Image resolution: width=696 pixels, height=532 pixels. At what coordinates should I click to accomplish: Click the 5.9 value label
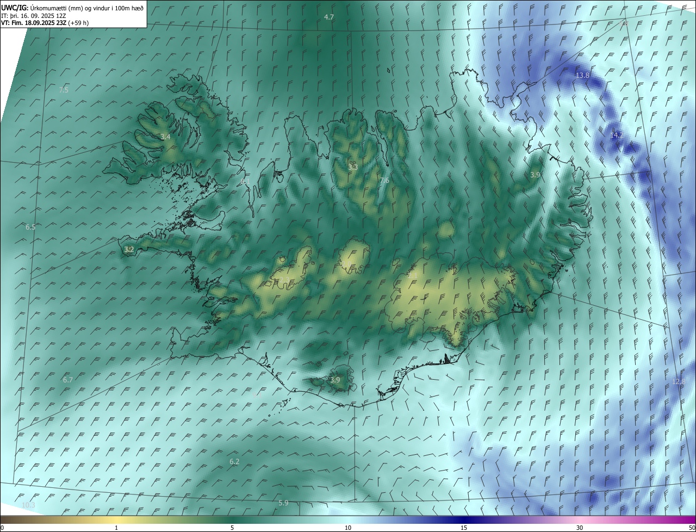tap(283, 503)
